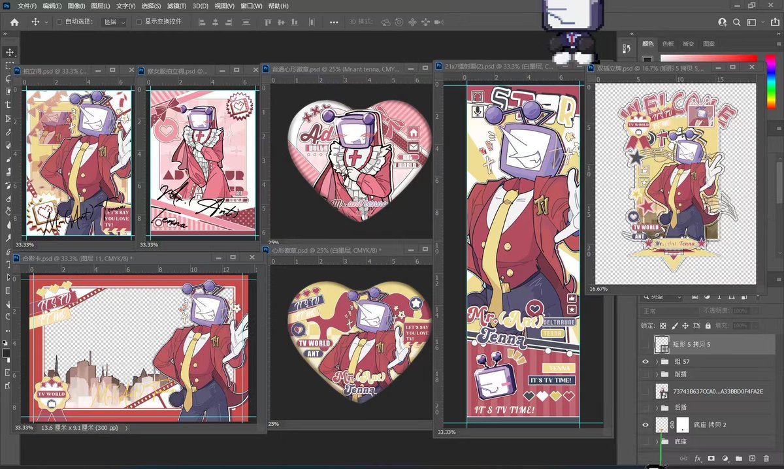Expand the 底座 group
This screenshot has width=784, height=469.
pyautogui.click(x=657, y=442)
